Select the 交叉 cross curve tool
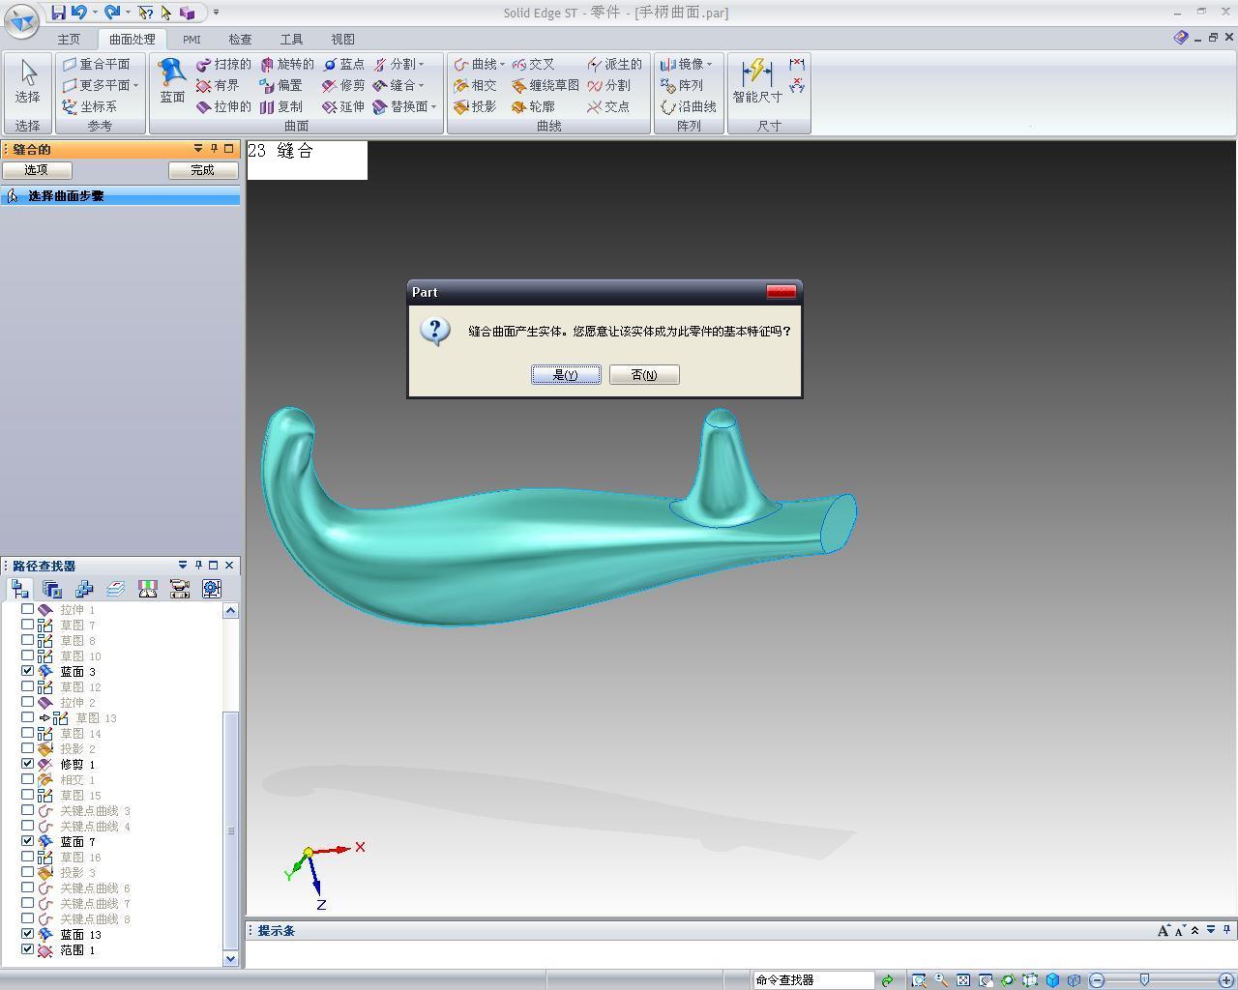This screenshot has height=990, width=1238. pos(533,64)
